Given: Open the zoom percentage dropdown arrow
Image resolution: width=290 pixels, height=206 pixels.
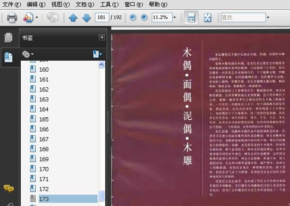Looking at the screenshot, I should (x=174, y=17).
